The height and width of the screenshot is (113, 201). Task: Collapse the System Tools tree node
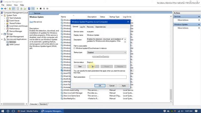pyautogui.click(x=2, y=15)
